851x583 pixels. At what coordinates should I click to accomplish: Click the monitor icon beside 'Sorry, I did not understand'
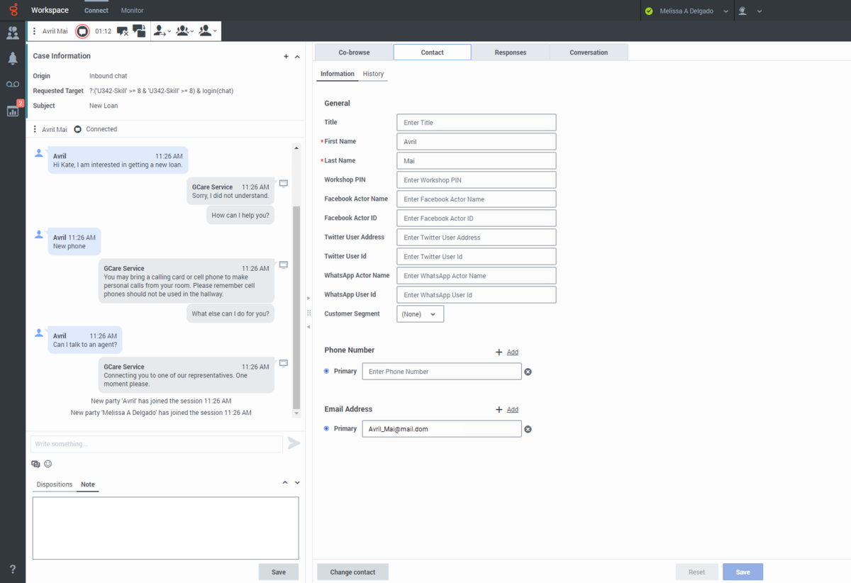pyautogui.click(x=284, y=183)
